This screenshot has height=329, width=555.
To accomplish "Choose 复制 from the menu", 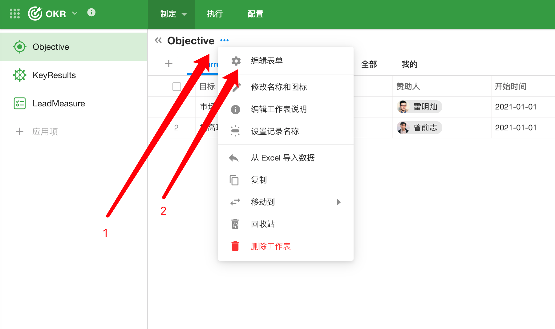I will [286, 180].
